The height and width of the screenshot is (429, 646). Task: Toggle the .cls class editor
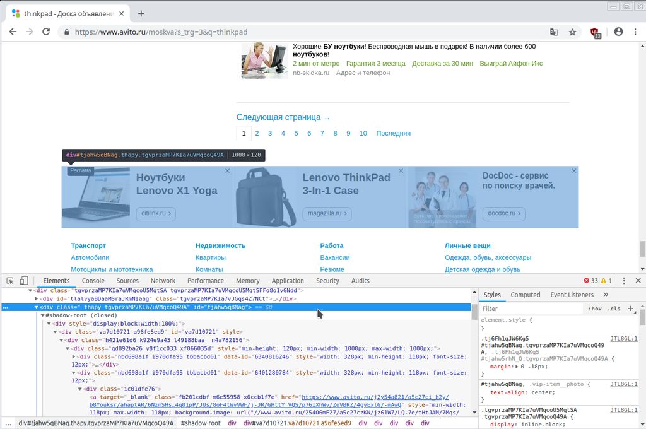[614, 309]
